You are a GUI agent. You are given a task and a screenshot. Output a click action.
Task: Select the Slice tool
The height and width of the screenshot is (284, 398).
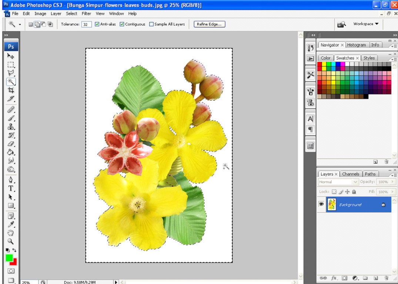click(11, 99)
